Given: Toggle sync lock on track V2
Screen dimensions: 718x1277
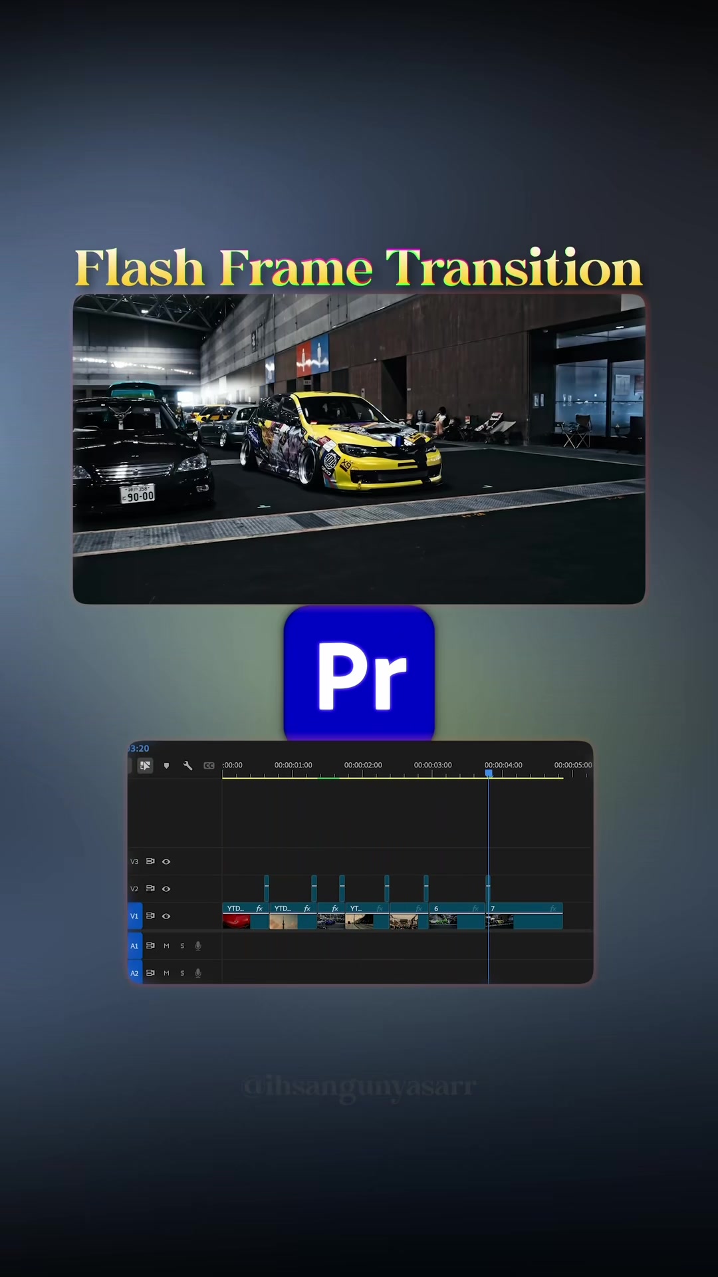Looking at the screenshot, I should click(x=150, y=889).
